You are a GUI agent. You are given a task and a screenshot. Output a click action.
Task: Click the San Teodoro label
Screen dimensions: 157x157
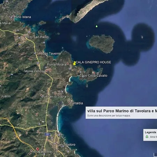(x=66, y=144)
